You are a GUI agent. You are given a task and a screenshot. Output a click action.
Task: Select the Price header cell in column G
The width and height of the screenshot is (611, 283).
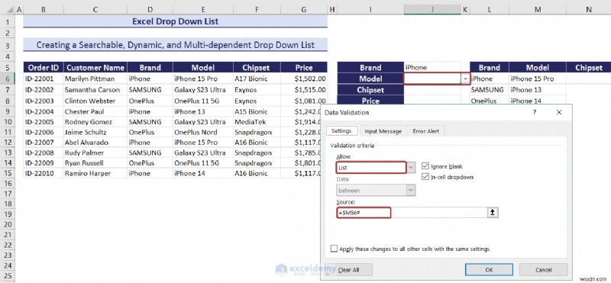coord(303,67)
